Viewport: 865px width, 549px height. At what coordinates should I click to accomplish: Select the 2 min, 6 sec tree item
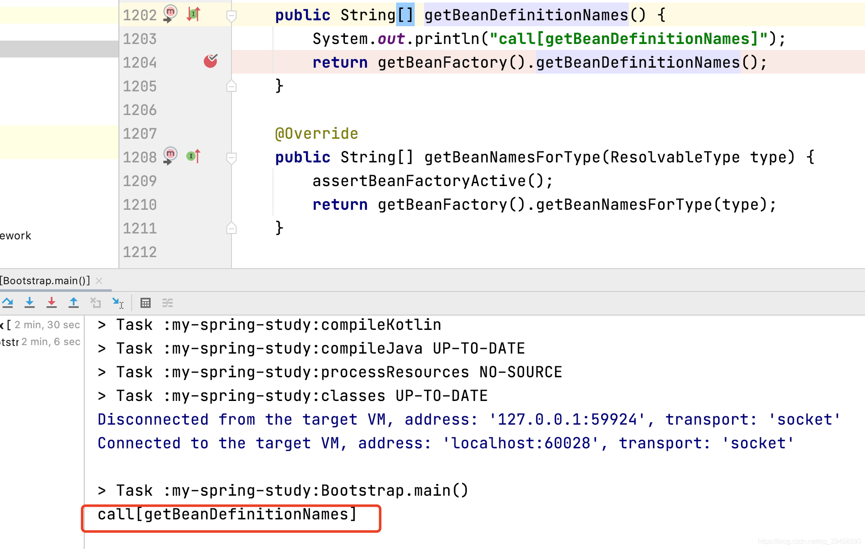42,342
